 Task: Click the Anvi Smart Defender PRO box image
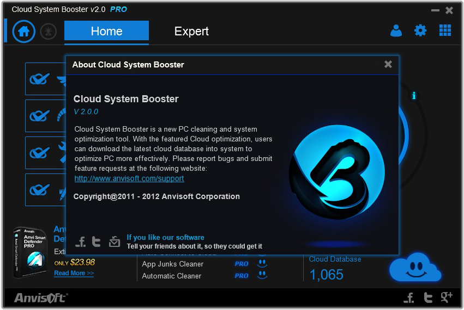tap(31, 252)
